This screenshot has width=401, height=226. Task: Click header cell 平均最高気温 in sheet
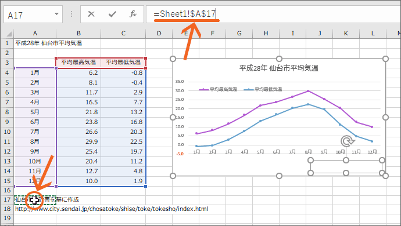coord(78,62)
